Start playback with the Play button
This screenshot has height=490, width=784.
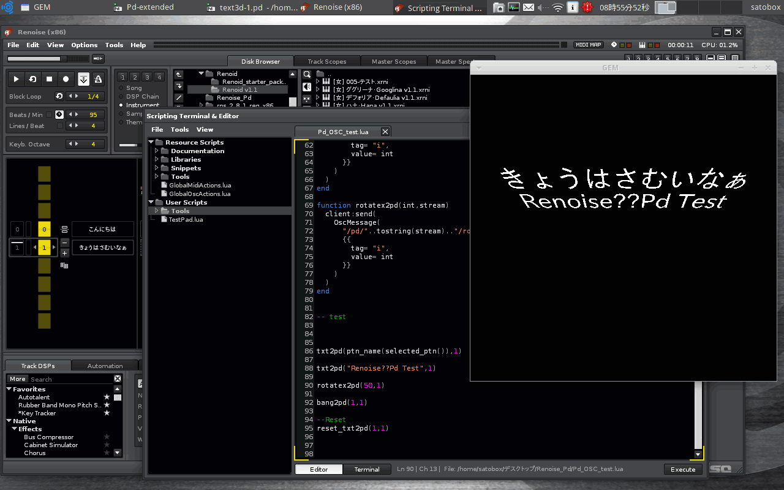[17, 79]
